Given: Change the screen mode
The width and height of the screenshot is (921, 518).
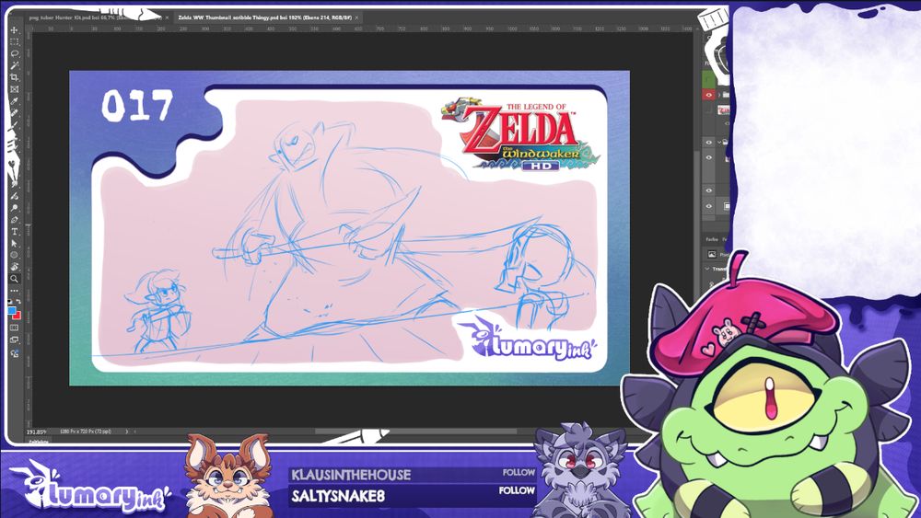Looking at the screenshot, I should pos(14,340).
